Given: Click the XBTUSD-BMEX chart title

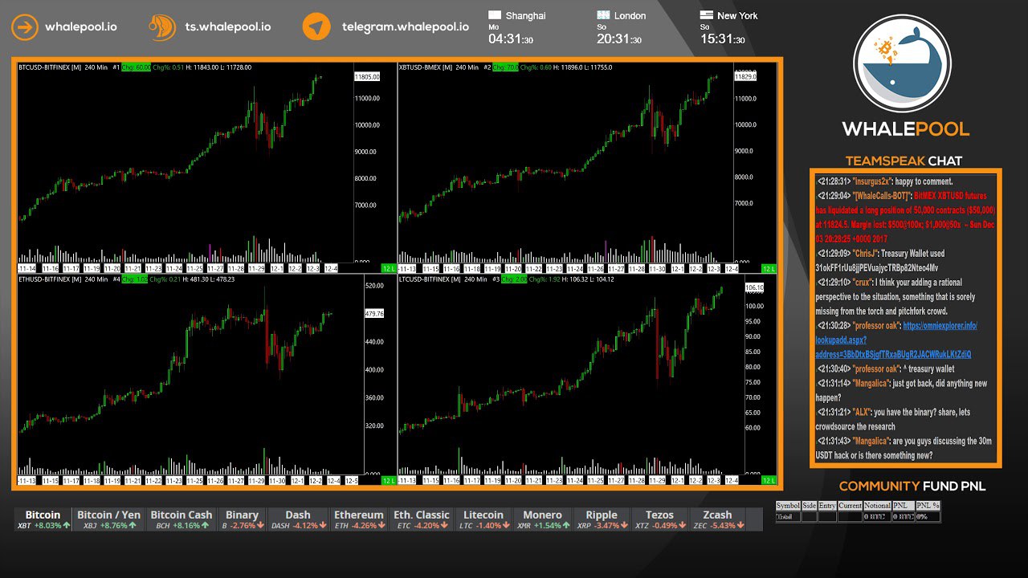Looking at the screenshot, I should coord(426,67).
